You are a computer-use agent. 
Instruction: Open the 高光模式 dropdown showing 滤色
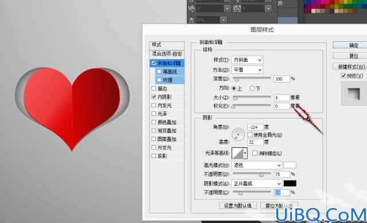click(x=256, y=165)
